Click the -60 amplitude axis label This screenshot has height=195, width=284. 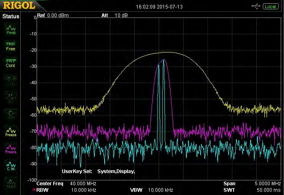(33, 115)
